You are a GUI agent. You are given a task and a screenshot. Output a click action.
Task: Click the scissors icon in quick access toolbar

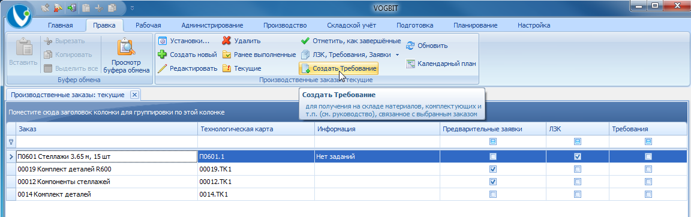point(99,7)
